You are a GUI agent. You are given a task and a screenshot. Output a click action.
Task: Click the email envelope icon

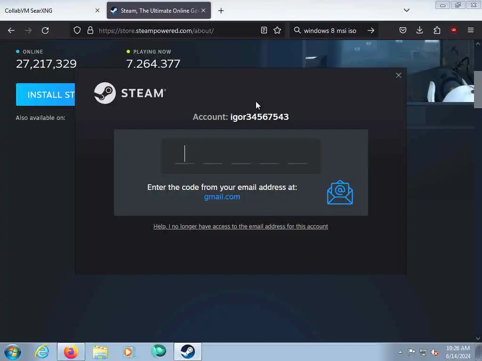pyautogui.click(x=340, y=192)
